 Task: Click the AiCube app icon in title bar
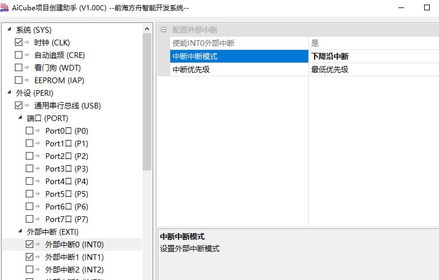[4, 7]
